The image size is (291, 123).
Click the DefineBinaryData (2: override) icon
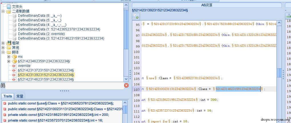[15, 34]
